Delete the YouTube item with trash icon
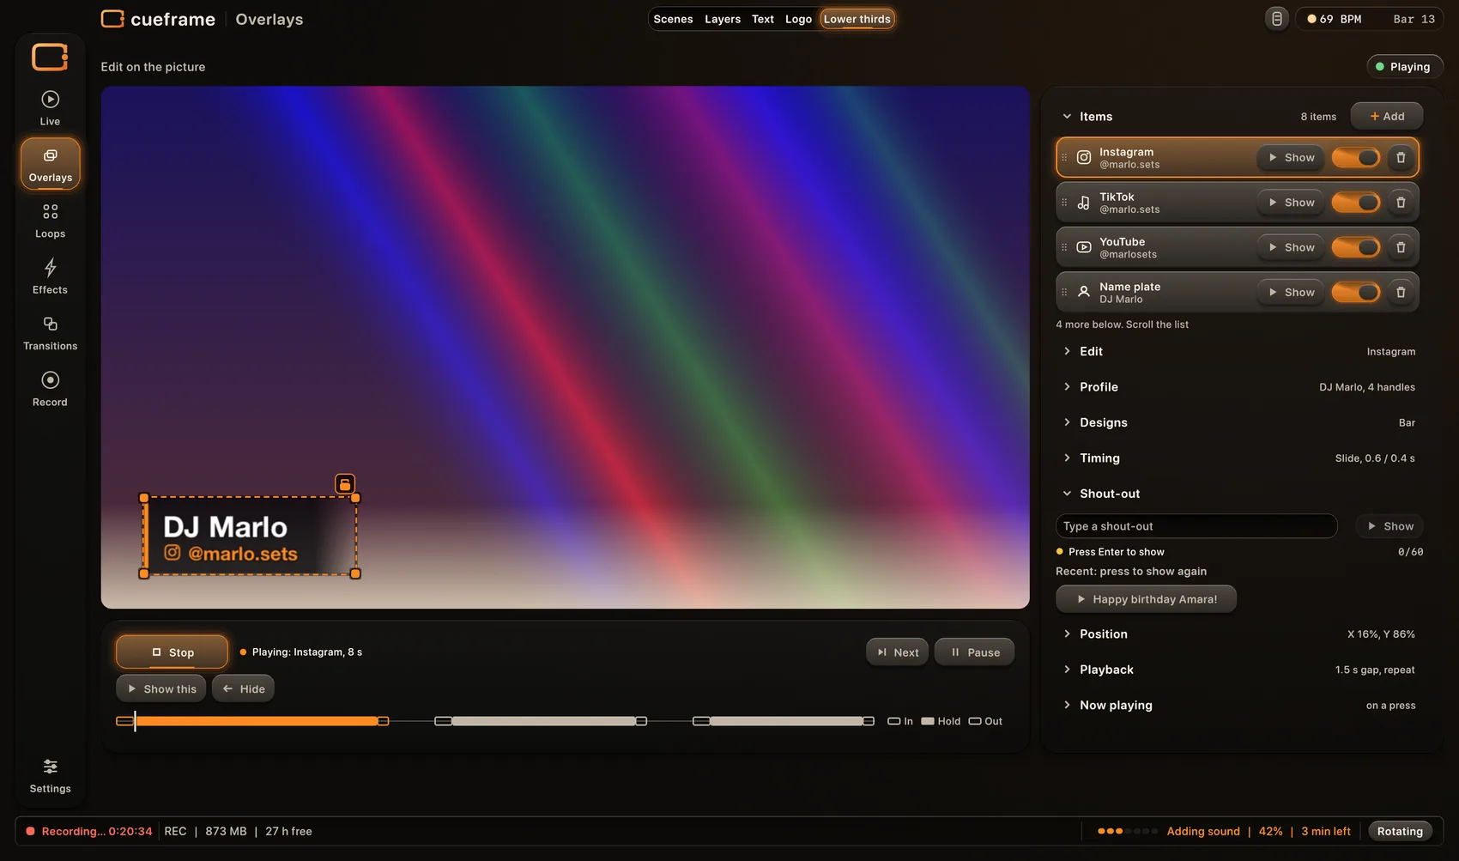 coord(1401,247)
